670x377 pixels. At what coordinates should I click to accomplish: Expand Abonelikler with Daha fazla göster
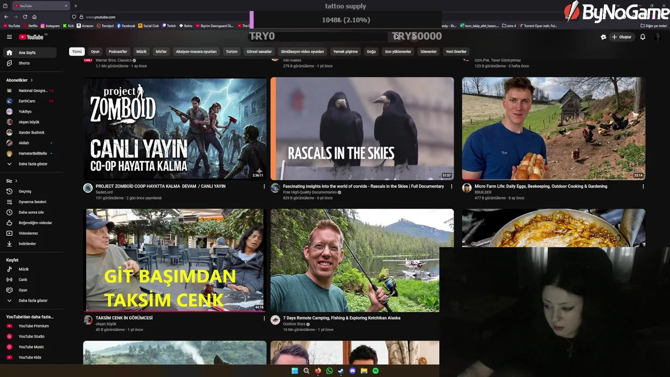pos(29,164)
